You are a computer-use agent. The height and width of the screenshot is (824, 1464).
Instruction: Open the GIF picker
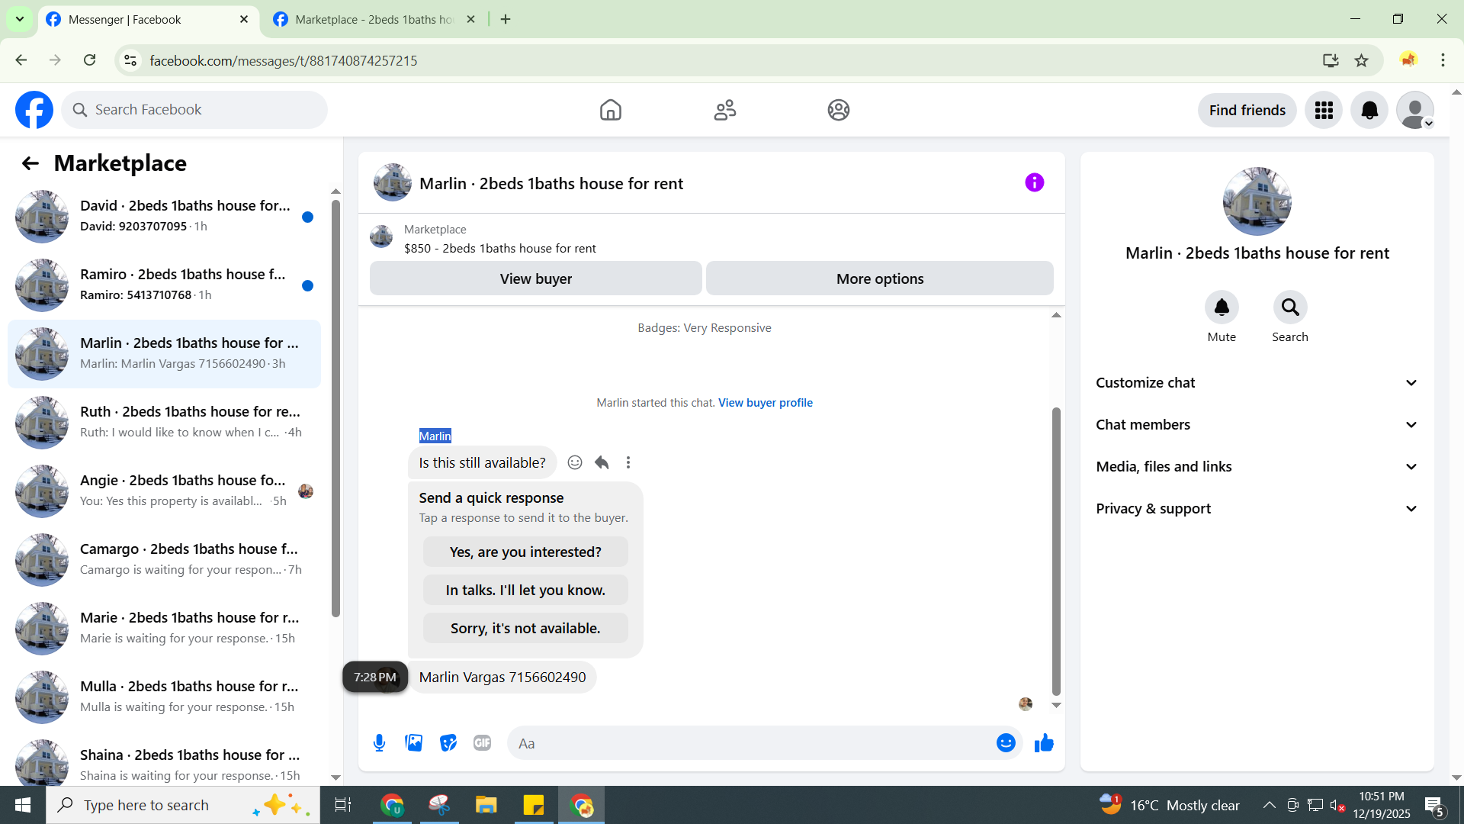click(482, 743)
